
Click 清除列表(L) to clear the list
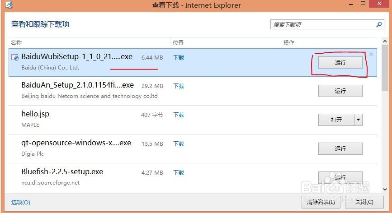click(321, 202)
